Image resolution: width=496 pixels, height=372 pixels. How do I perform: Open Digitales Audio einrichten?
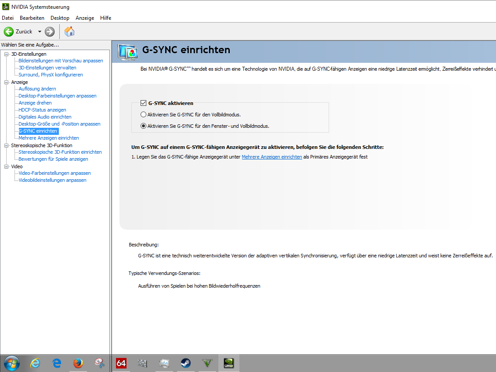(45, 117)
